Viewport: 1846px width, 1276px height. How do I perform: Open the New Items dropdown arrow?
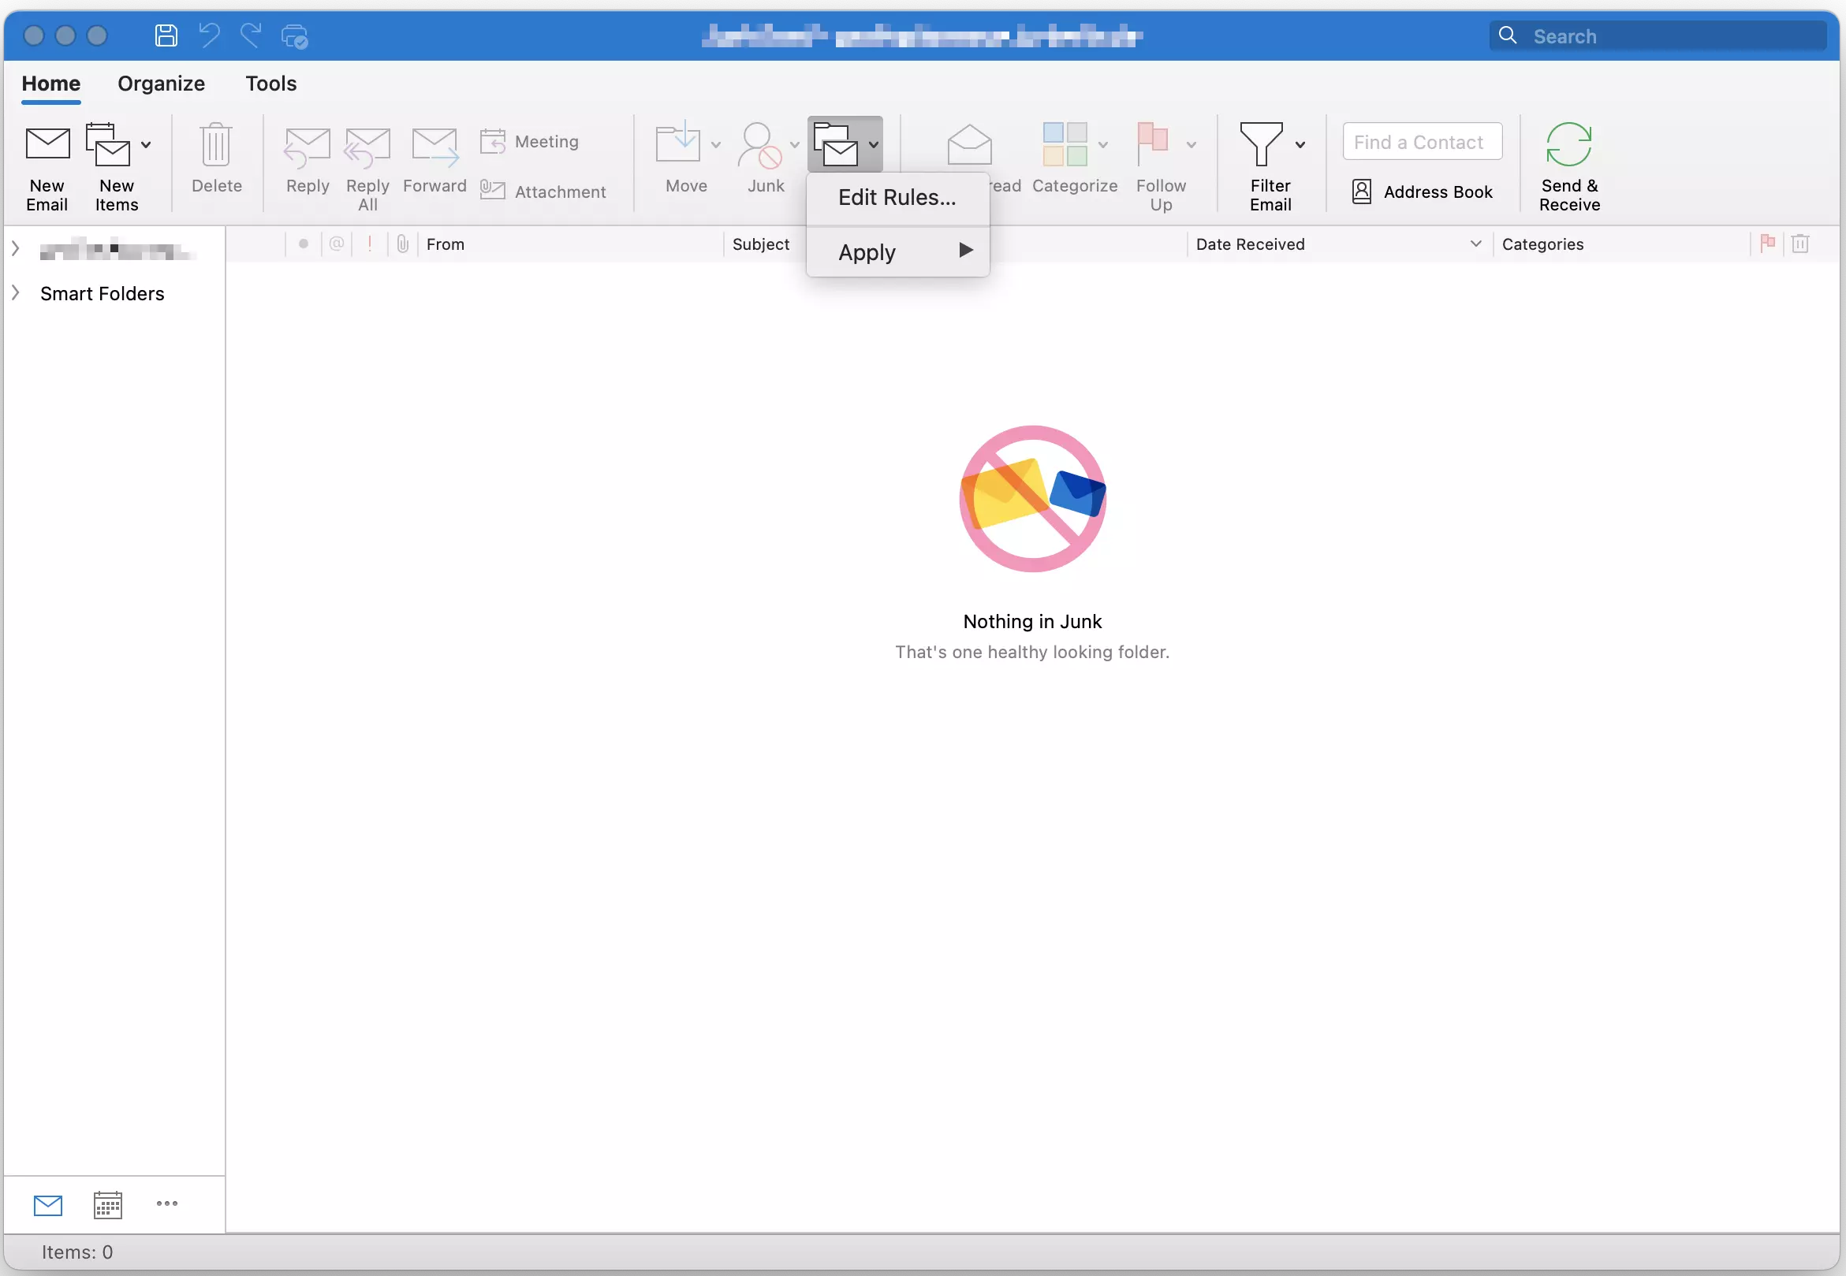coord(146,145)
